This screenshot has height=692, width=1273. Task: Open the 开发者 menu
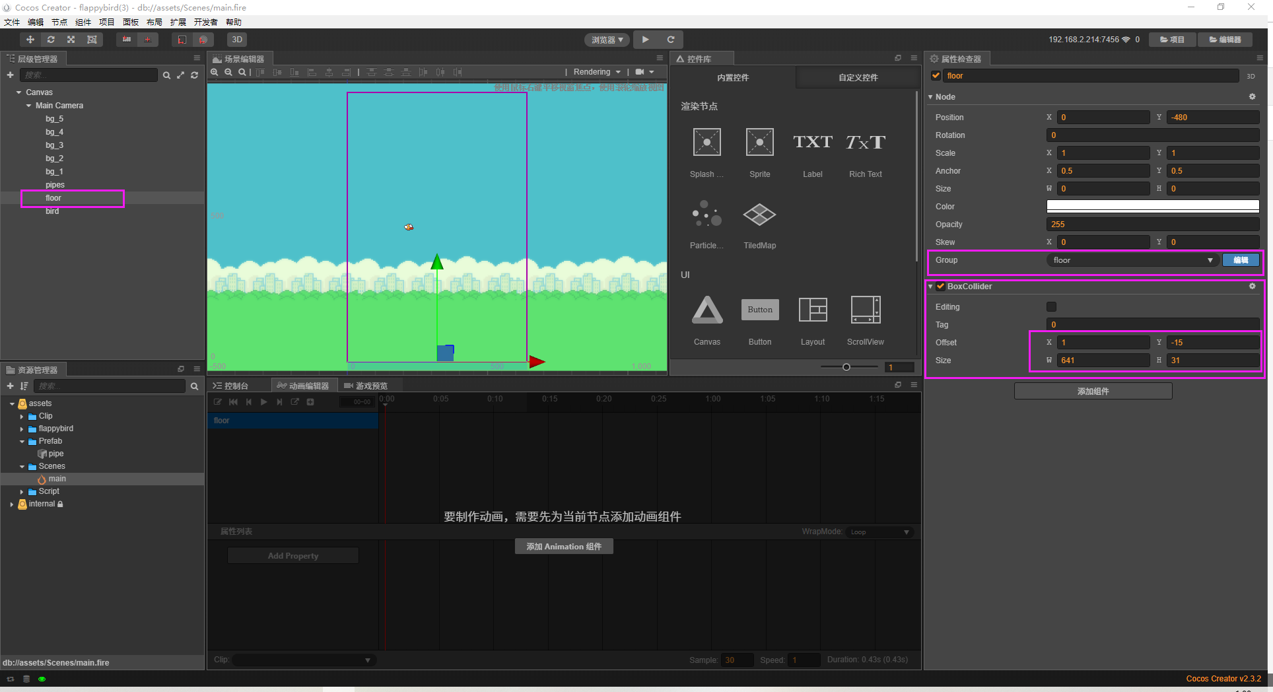[x=205, y=22]
